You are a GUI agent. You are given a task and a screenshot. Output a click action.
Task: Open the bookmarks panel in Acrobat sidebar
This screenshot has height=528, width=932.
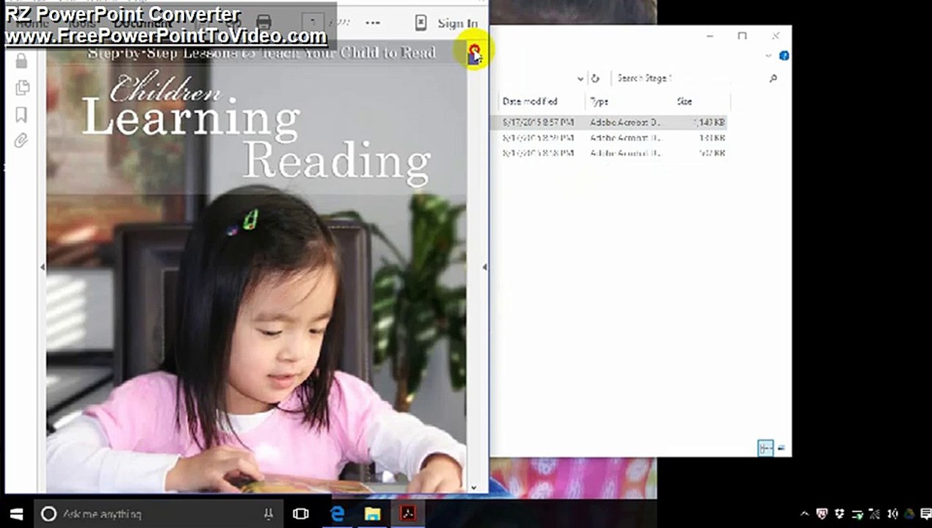point(21,114)
